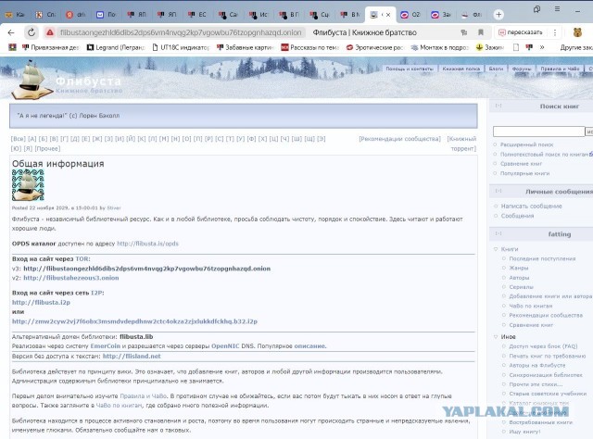Open 'Форумы' site tab
593x439 pixels.
coord(522,69)
